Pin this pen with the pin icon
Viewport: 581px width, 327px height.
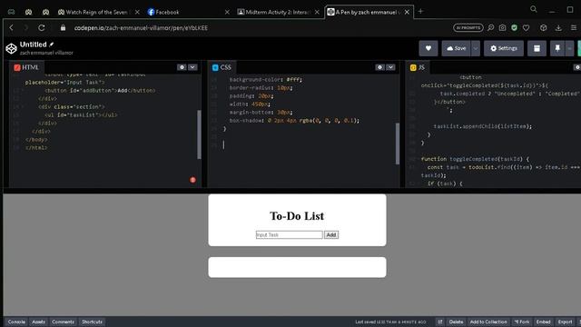[x=557, y=48]
